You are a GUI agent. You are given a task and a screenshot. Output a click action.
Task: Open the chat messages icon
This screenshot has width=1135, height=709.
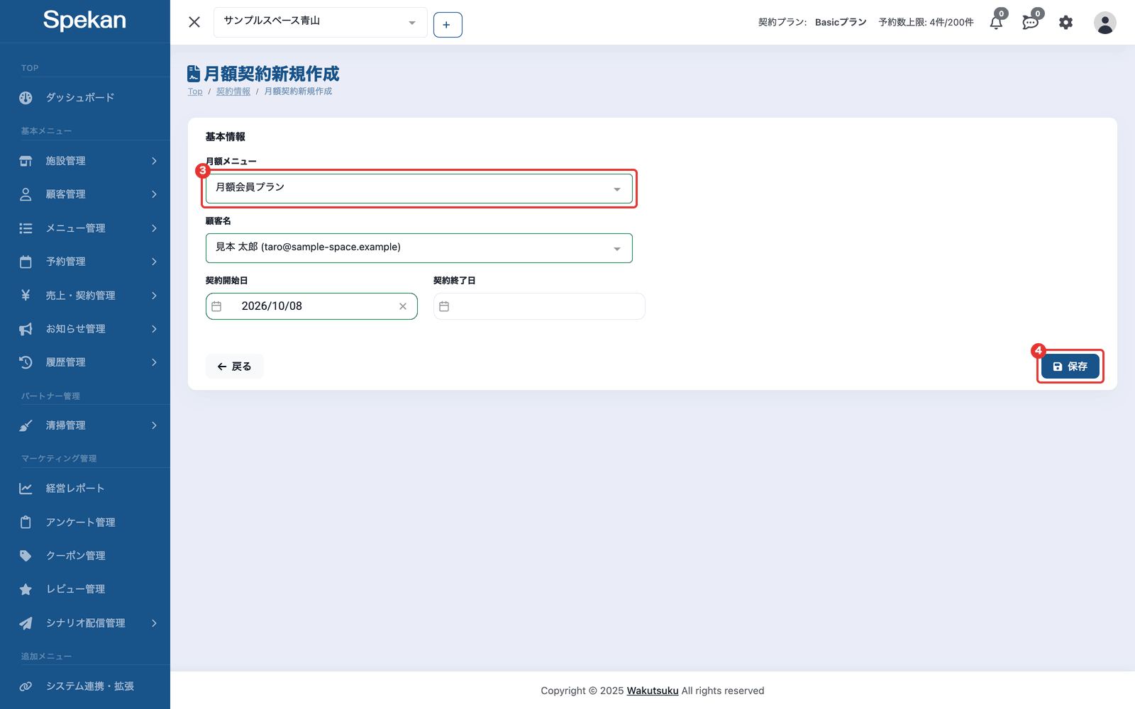point(1031,23)
